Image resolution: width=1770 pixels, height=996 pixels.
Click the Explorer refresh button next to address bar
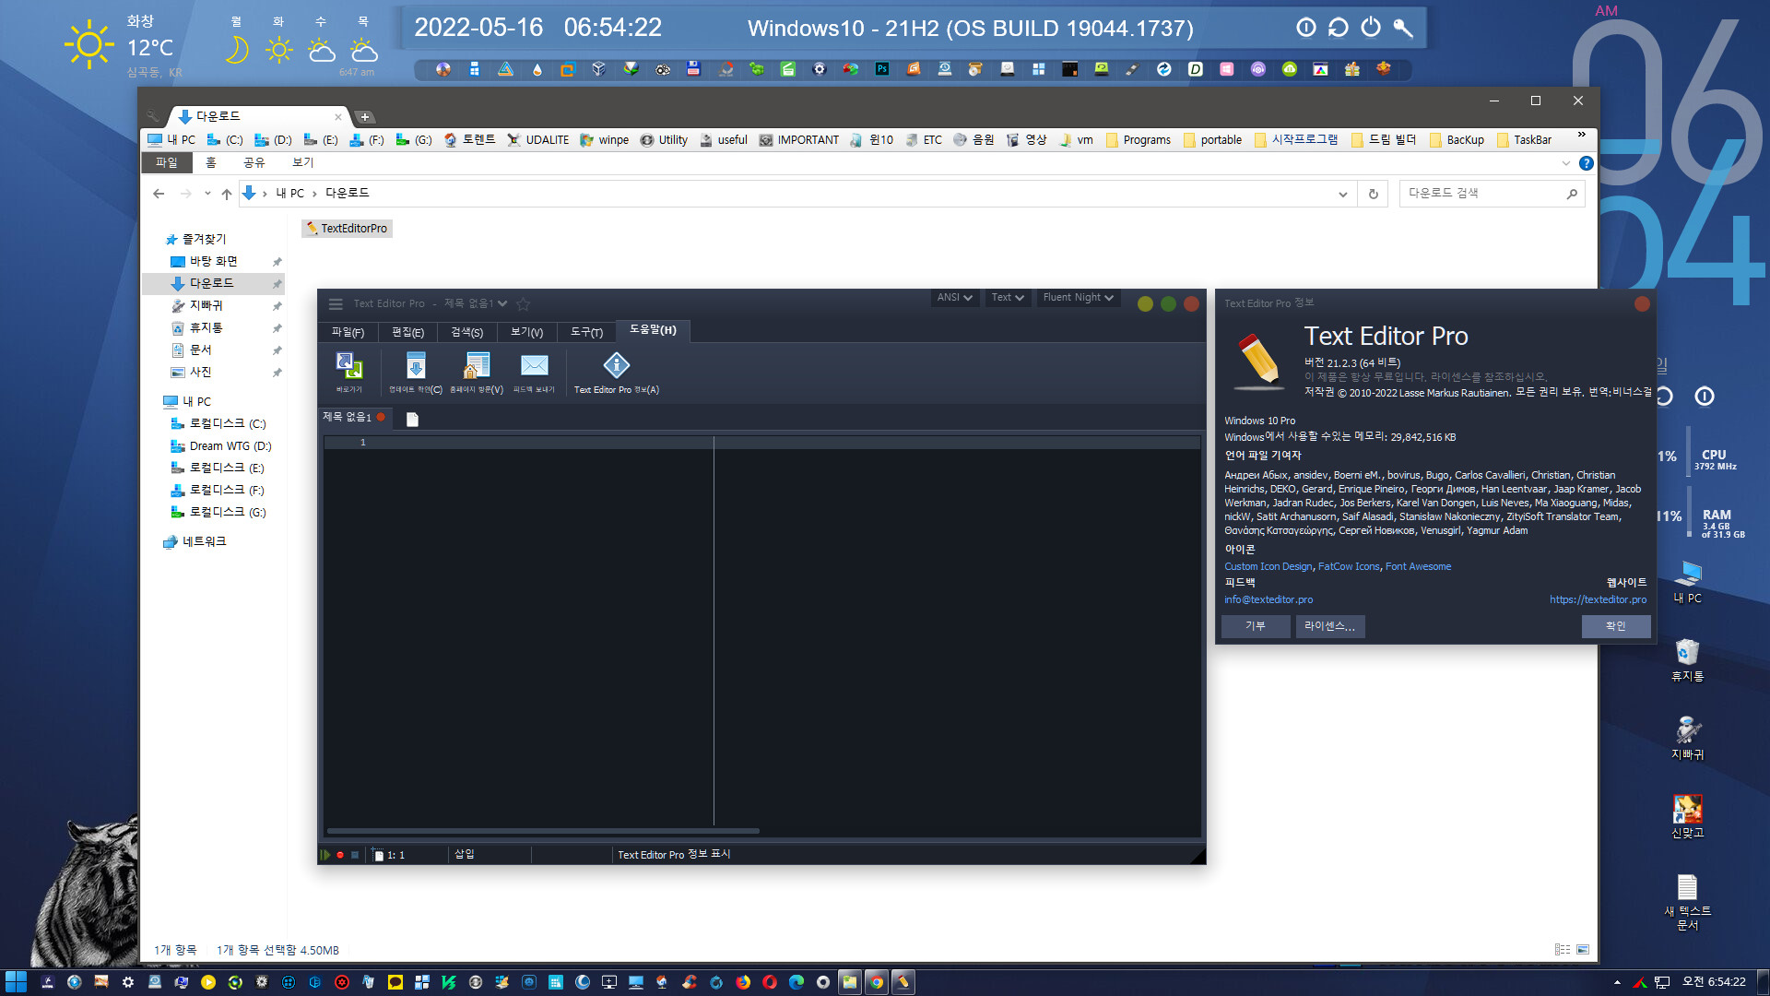1374,194
